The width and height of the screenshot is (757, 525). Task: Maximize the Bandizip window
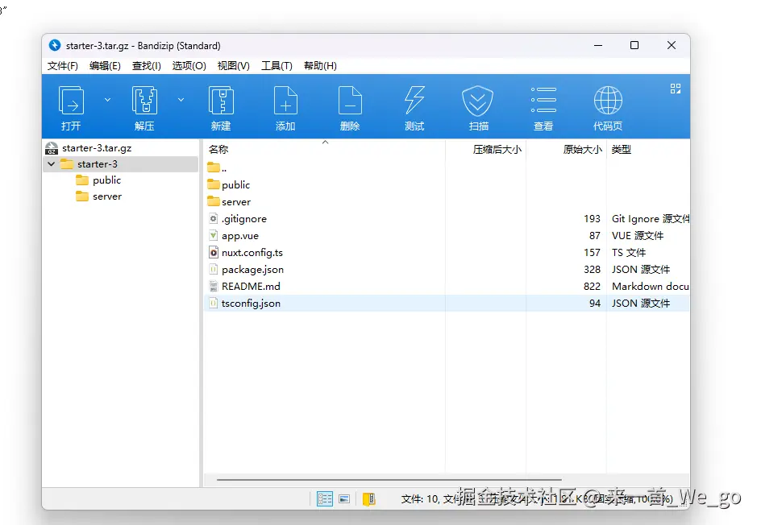pos(634,45)
